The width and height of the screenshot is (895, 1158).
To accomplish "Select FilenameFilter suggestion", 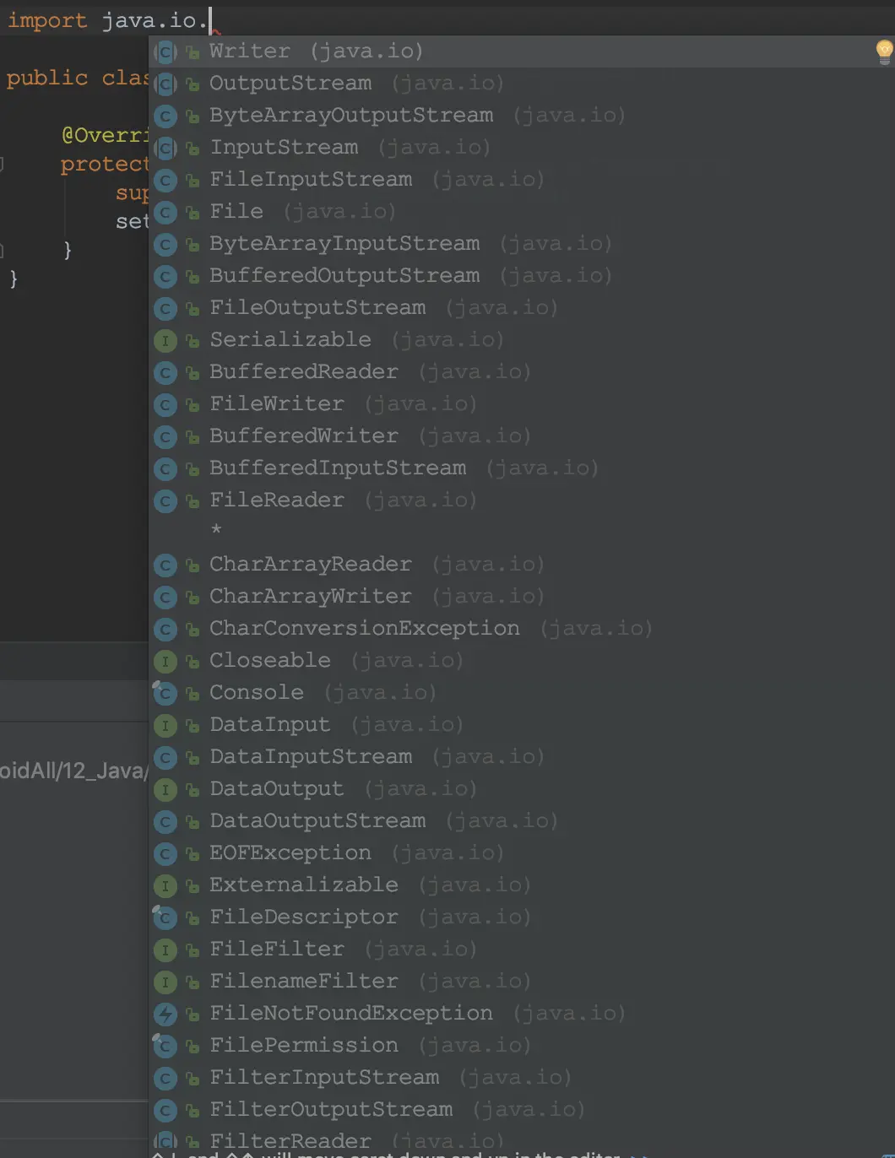I will pyautogui.click(x=522, y=982).
